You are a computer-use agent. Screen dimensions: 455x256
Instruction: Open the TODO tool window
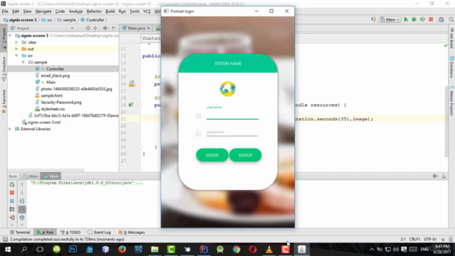70,233
